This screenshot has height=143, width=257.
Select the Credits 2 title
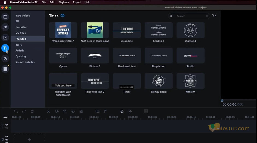[x=159, y=30]
